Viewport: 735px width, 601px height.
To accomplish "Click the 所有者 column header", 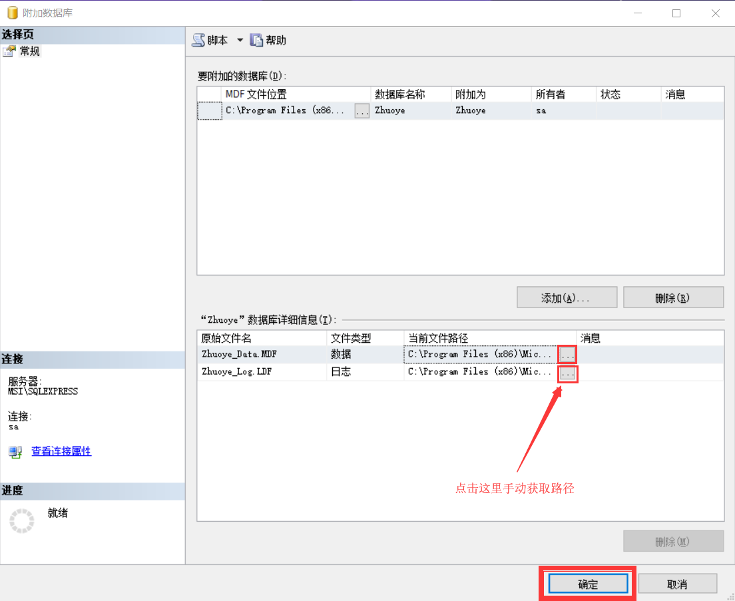I will [x=564, y=95].
